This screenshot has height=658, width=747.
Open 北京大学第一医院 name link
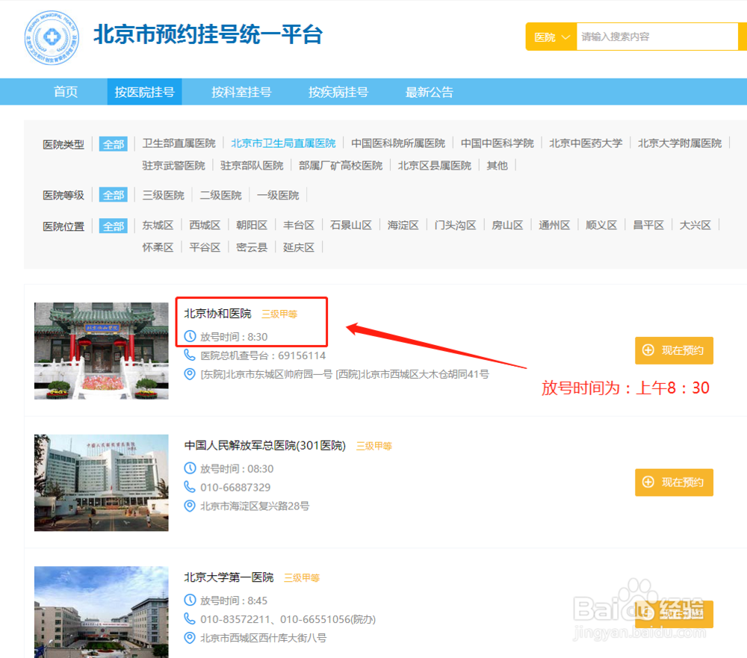click(229, 577)
